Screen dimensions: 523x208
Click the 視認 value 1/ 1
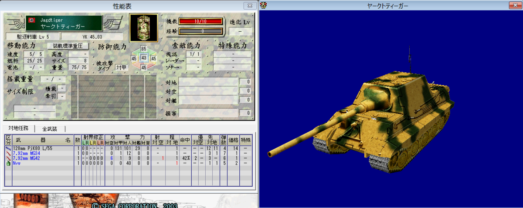coord(193,54)
